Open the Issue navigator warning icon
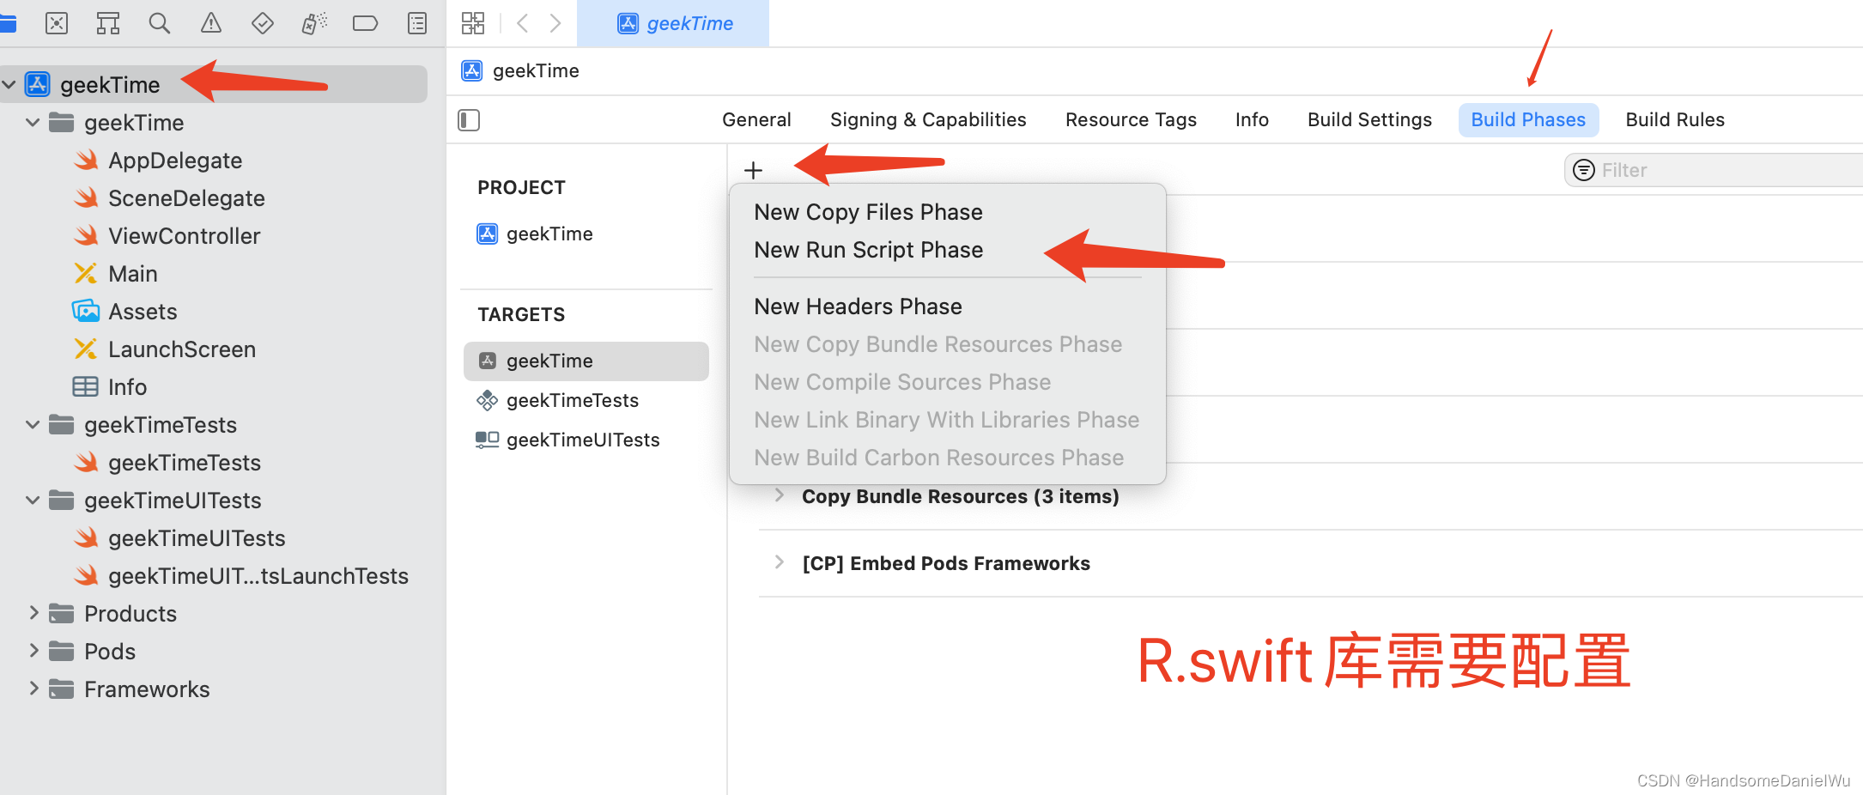This screenshot has height=795, width=1863. click(x=210, y=23)
